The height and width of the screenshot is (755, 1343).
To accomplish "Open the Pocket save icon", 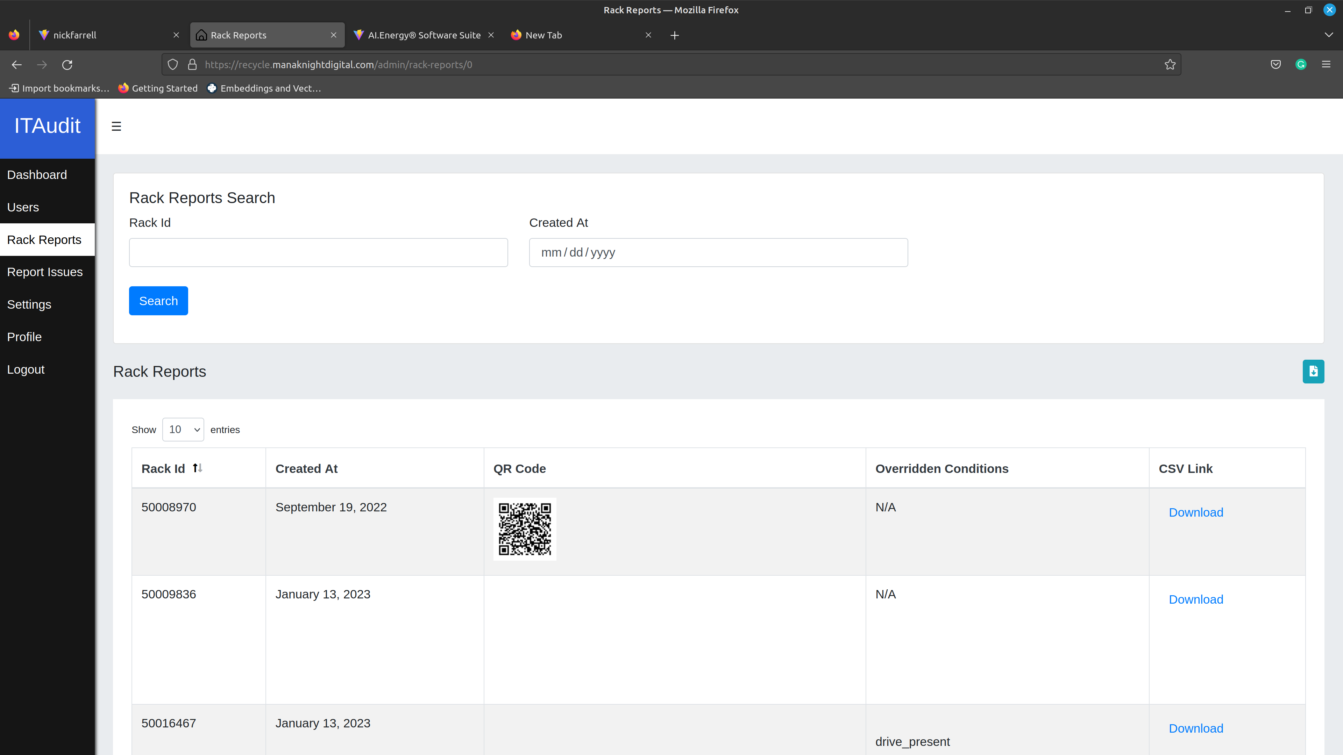I will 1275,65.
